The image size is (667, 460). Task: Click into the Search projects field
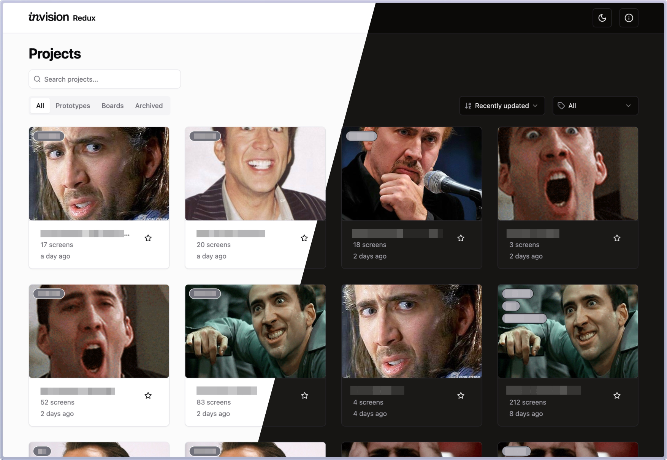tap(105, 79)
